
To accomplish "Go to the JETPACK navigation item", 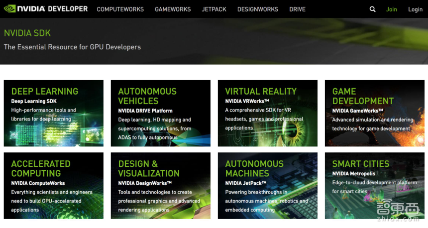I will (214, 9).
